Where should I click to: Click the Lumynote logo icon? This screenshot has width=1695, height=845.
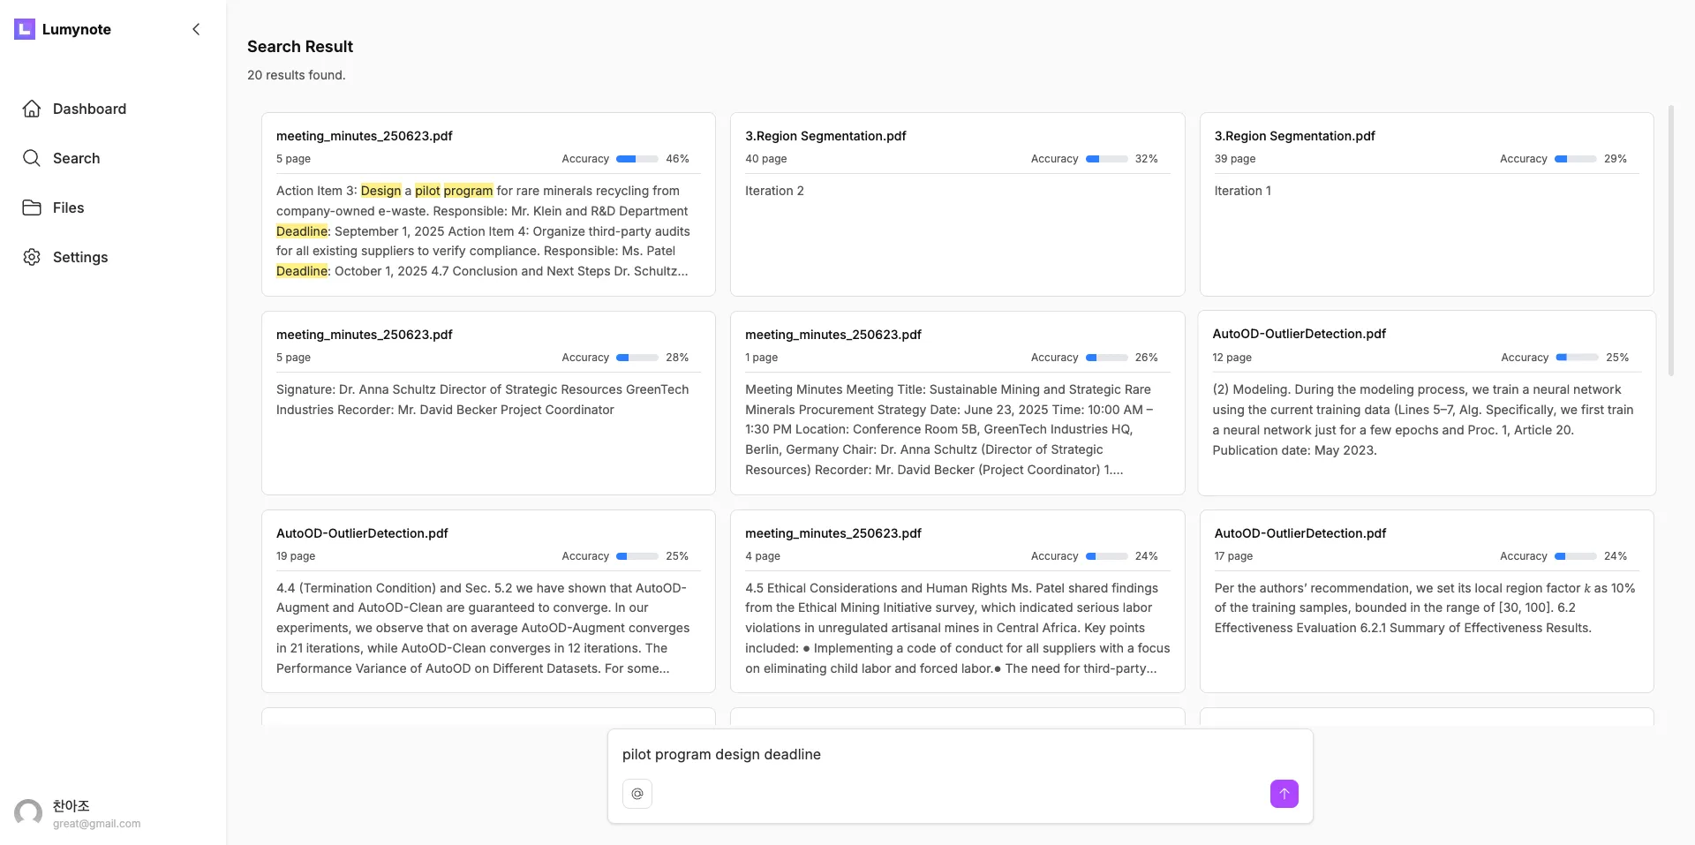pos(25,29)
